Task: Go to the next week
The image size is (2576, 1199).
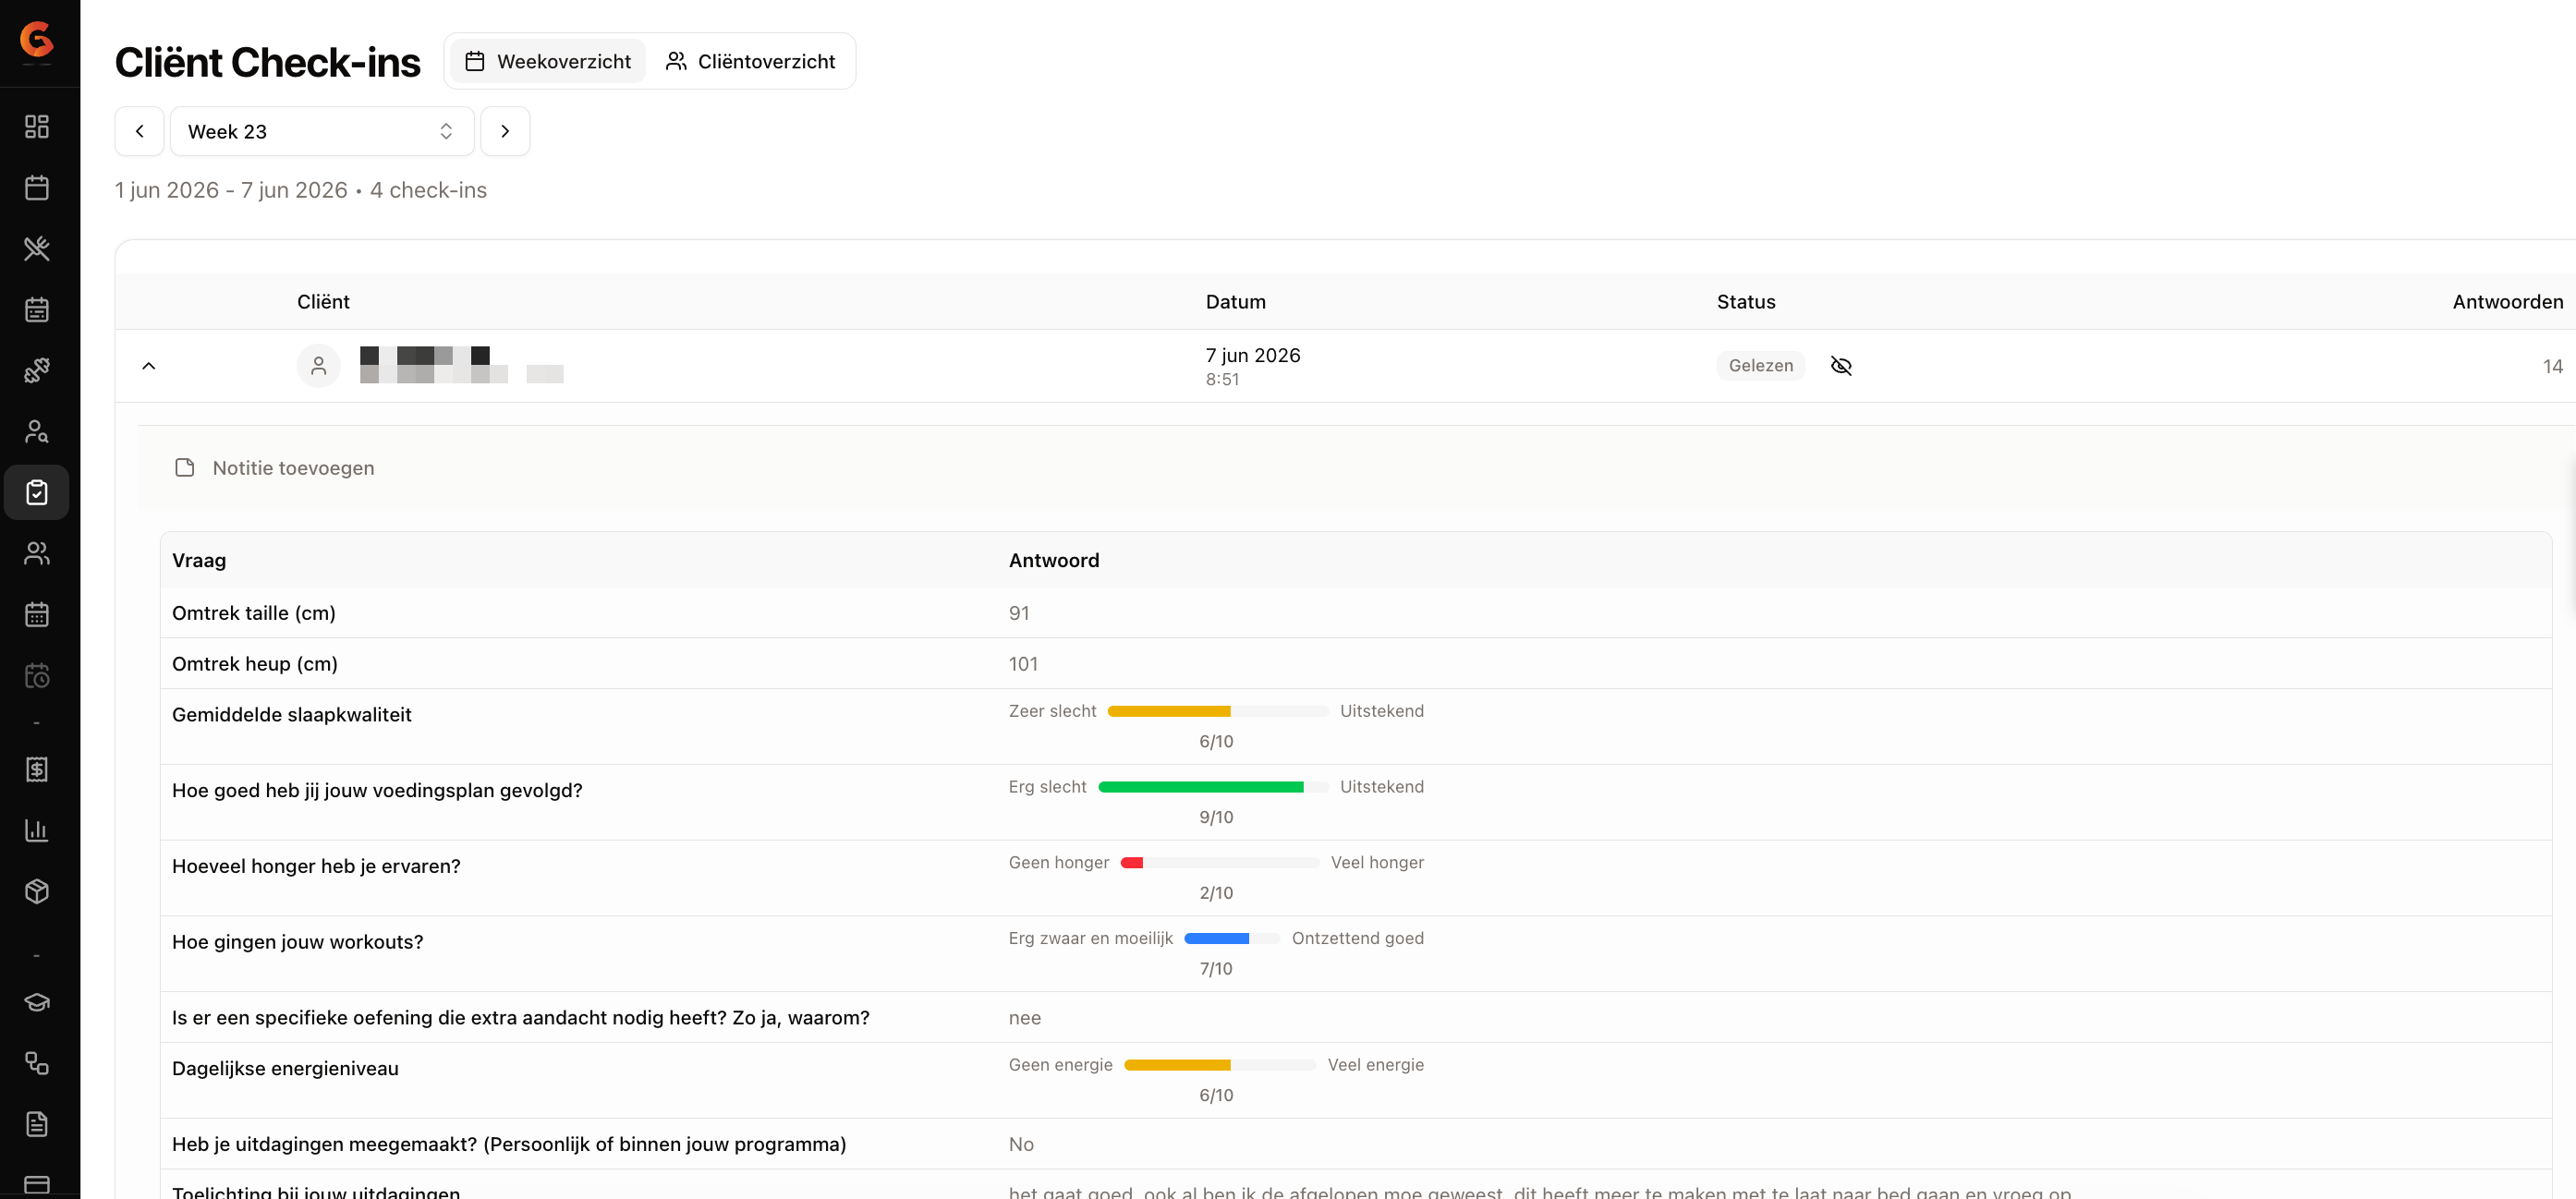Action: point(505,131)
